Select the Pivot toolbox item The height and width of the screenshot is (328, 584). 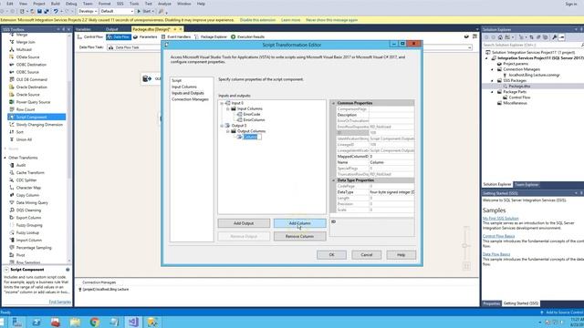point(20,255)
